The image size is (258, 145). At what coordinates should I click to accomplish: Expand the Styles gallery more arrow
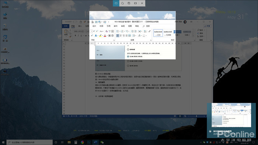tap(193, 36)
